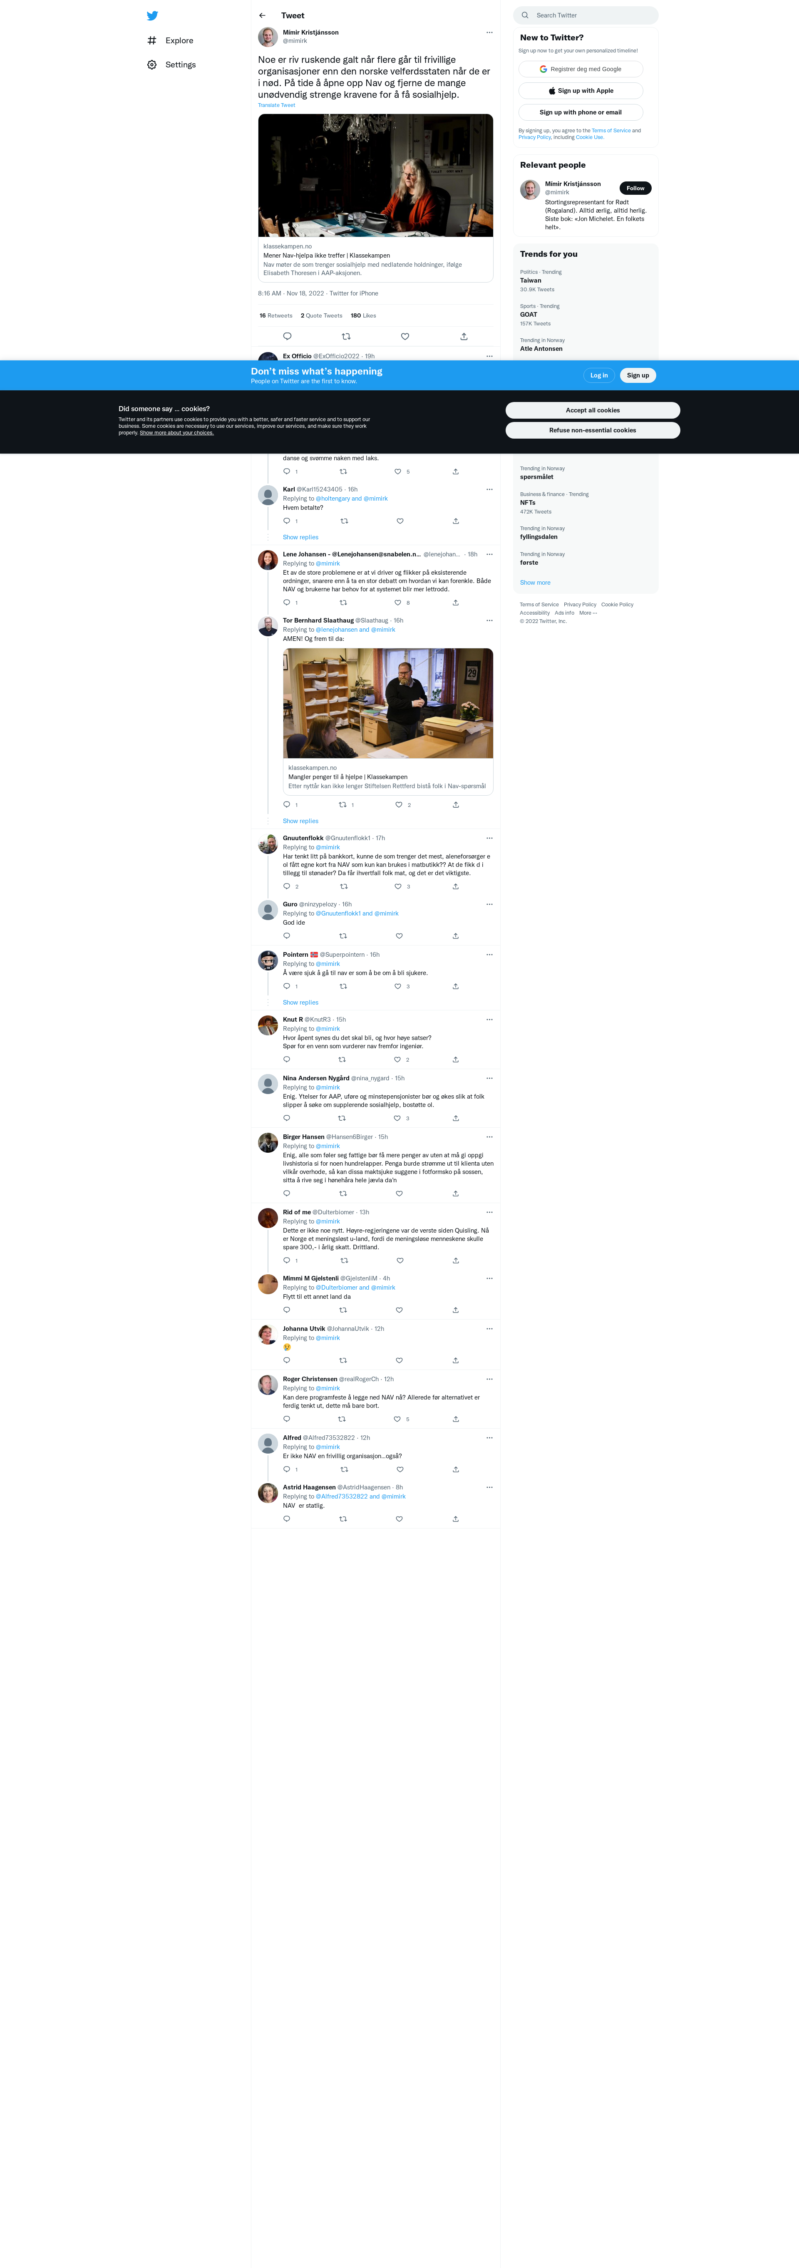
Task: Retweet Roger Christensen's reply
Action: pyautogui.click(x=342, y=1419)
